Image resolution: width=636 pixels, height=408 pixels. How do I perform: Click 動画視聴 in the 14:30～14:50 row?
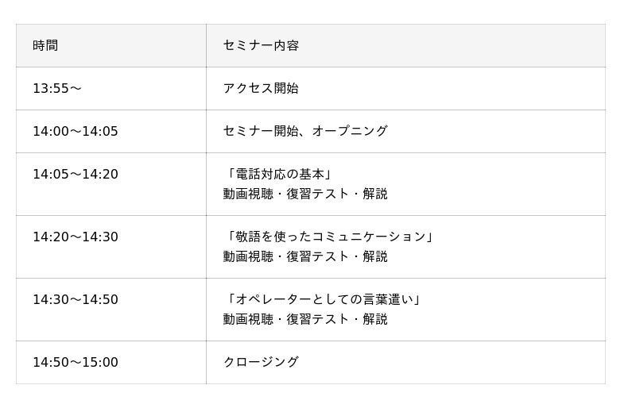click(x=248, y=319)
